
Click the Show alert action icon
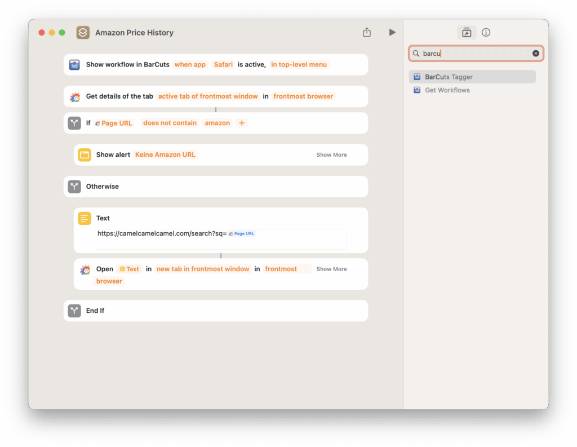(85, 154)
